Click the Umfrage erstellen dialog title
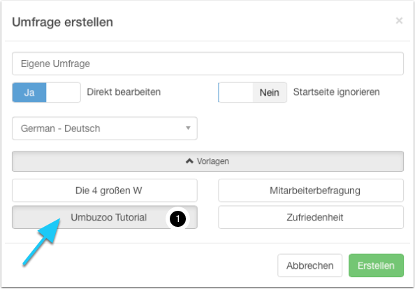This screenshot has height=289, width=415. coord(62,22)
